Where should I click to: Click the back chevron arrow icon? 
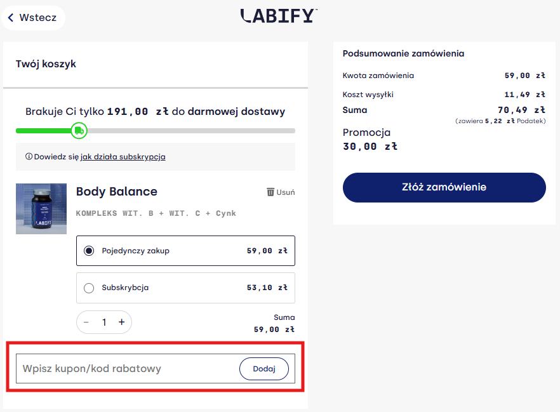tap(11, 18)
